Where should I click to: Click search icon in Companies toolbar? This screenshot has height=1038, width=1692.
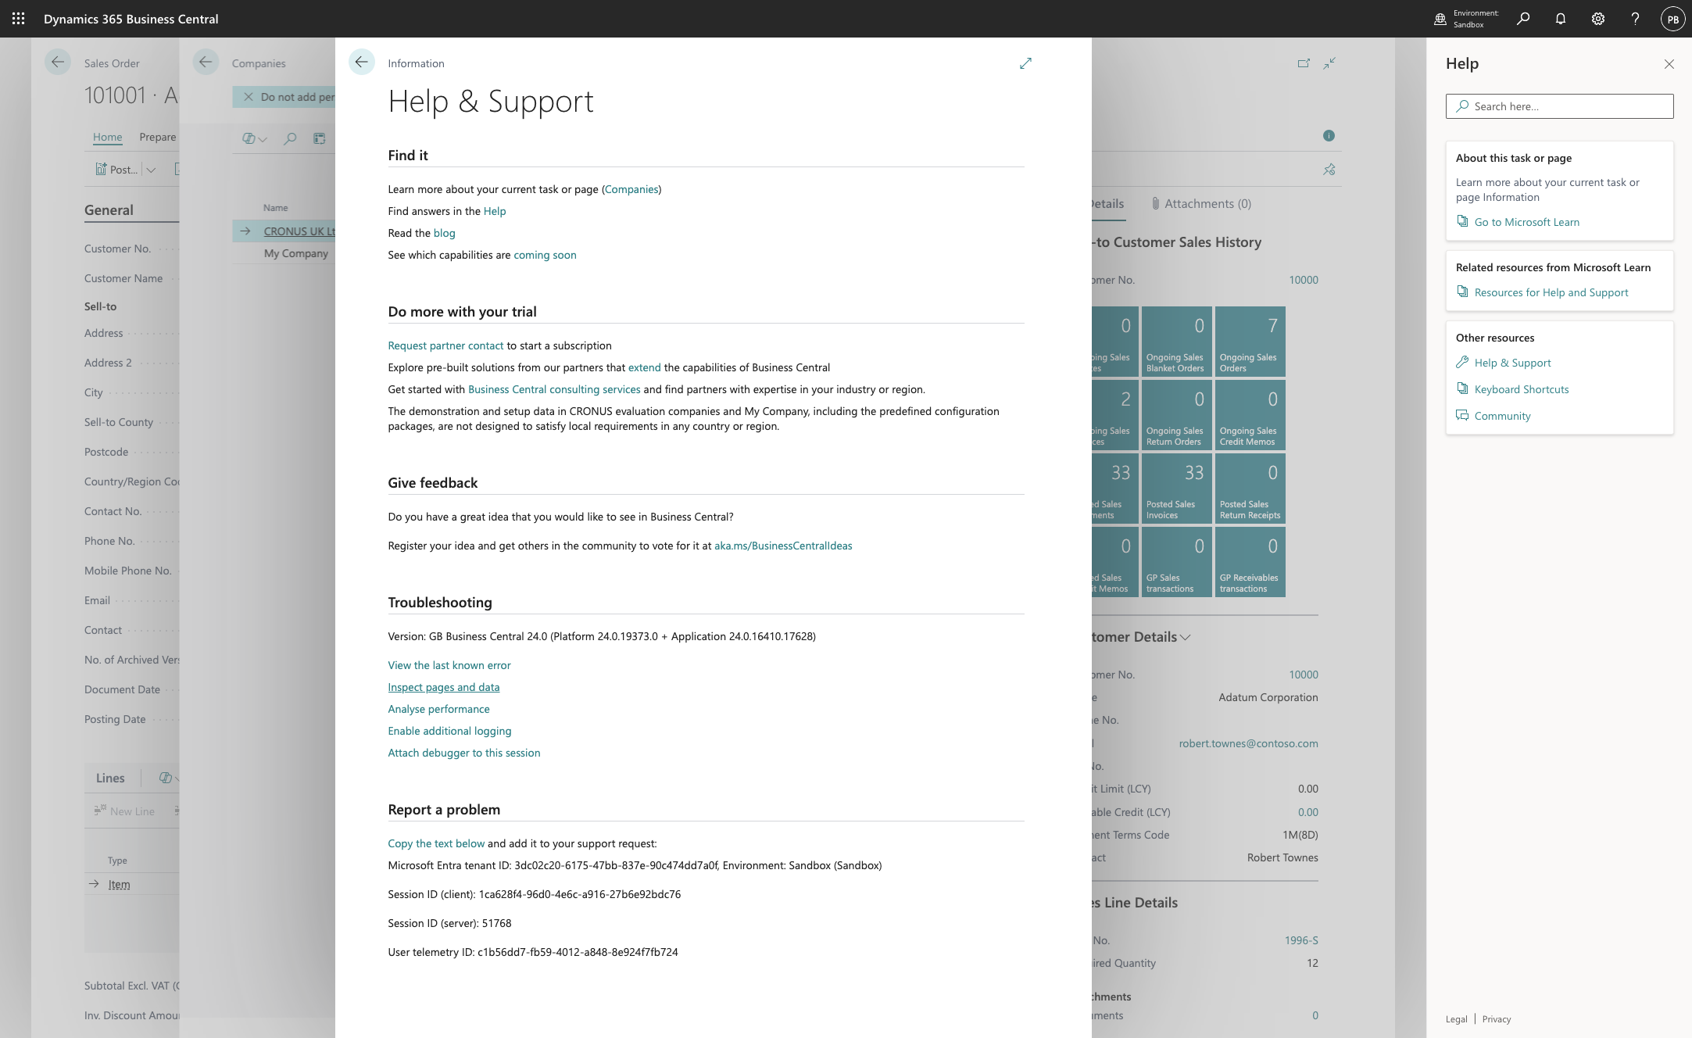click(290, 138)
